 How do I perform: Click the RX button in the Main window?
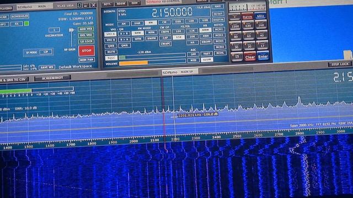17,24
